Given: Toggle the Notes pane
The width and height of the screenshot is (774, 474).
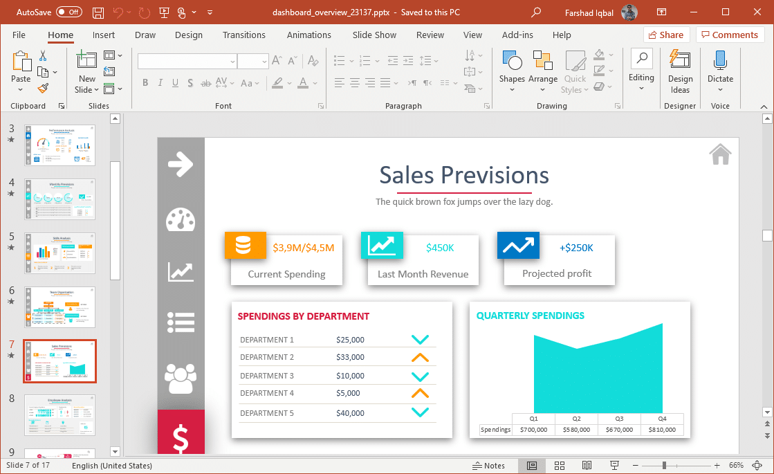Looking at the screenshot, I should [x=488, y=466].
